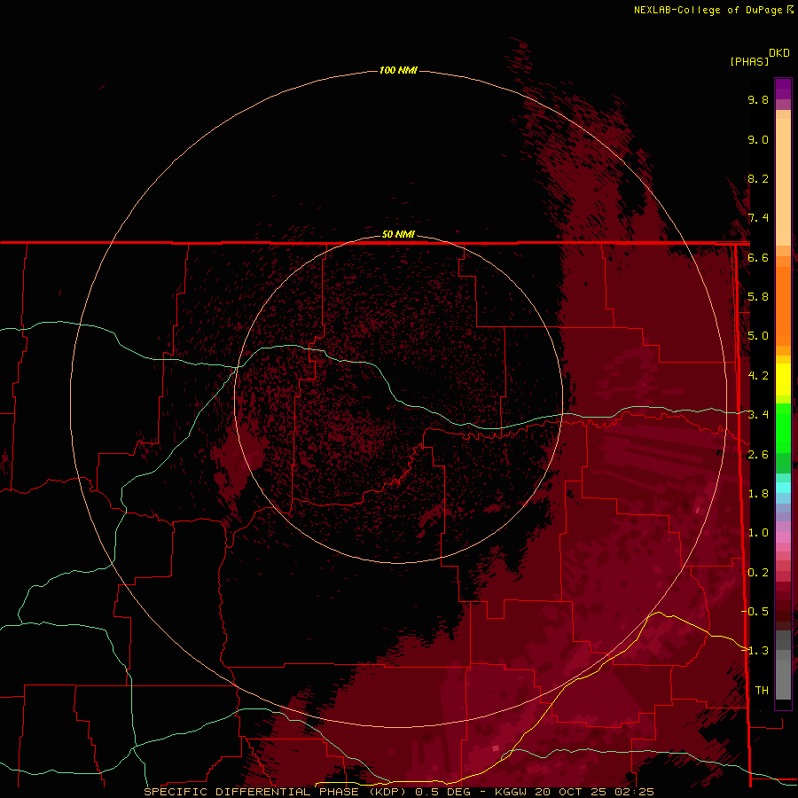Click the NEXLAB-College of DuPage credit text
The height and width of the screenshot is (798, 798).
click(x=713, y=10)
